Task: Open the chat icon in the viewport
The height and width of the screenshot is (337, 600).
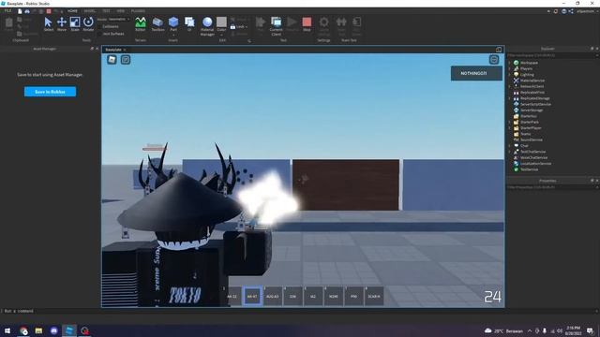Action: click(x=126, y=60)
